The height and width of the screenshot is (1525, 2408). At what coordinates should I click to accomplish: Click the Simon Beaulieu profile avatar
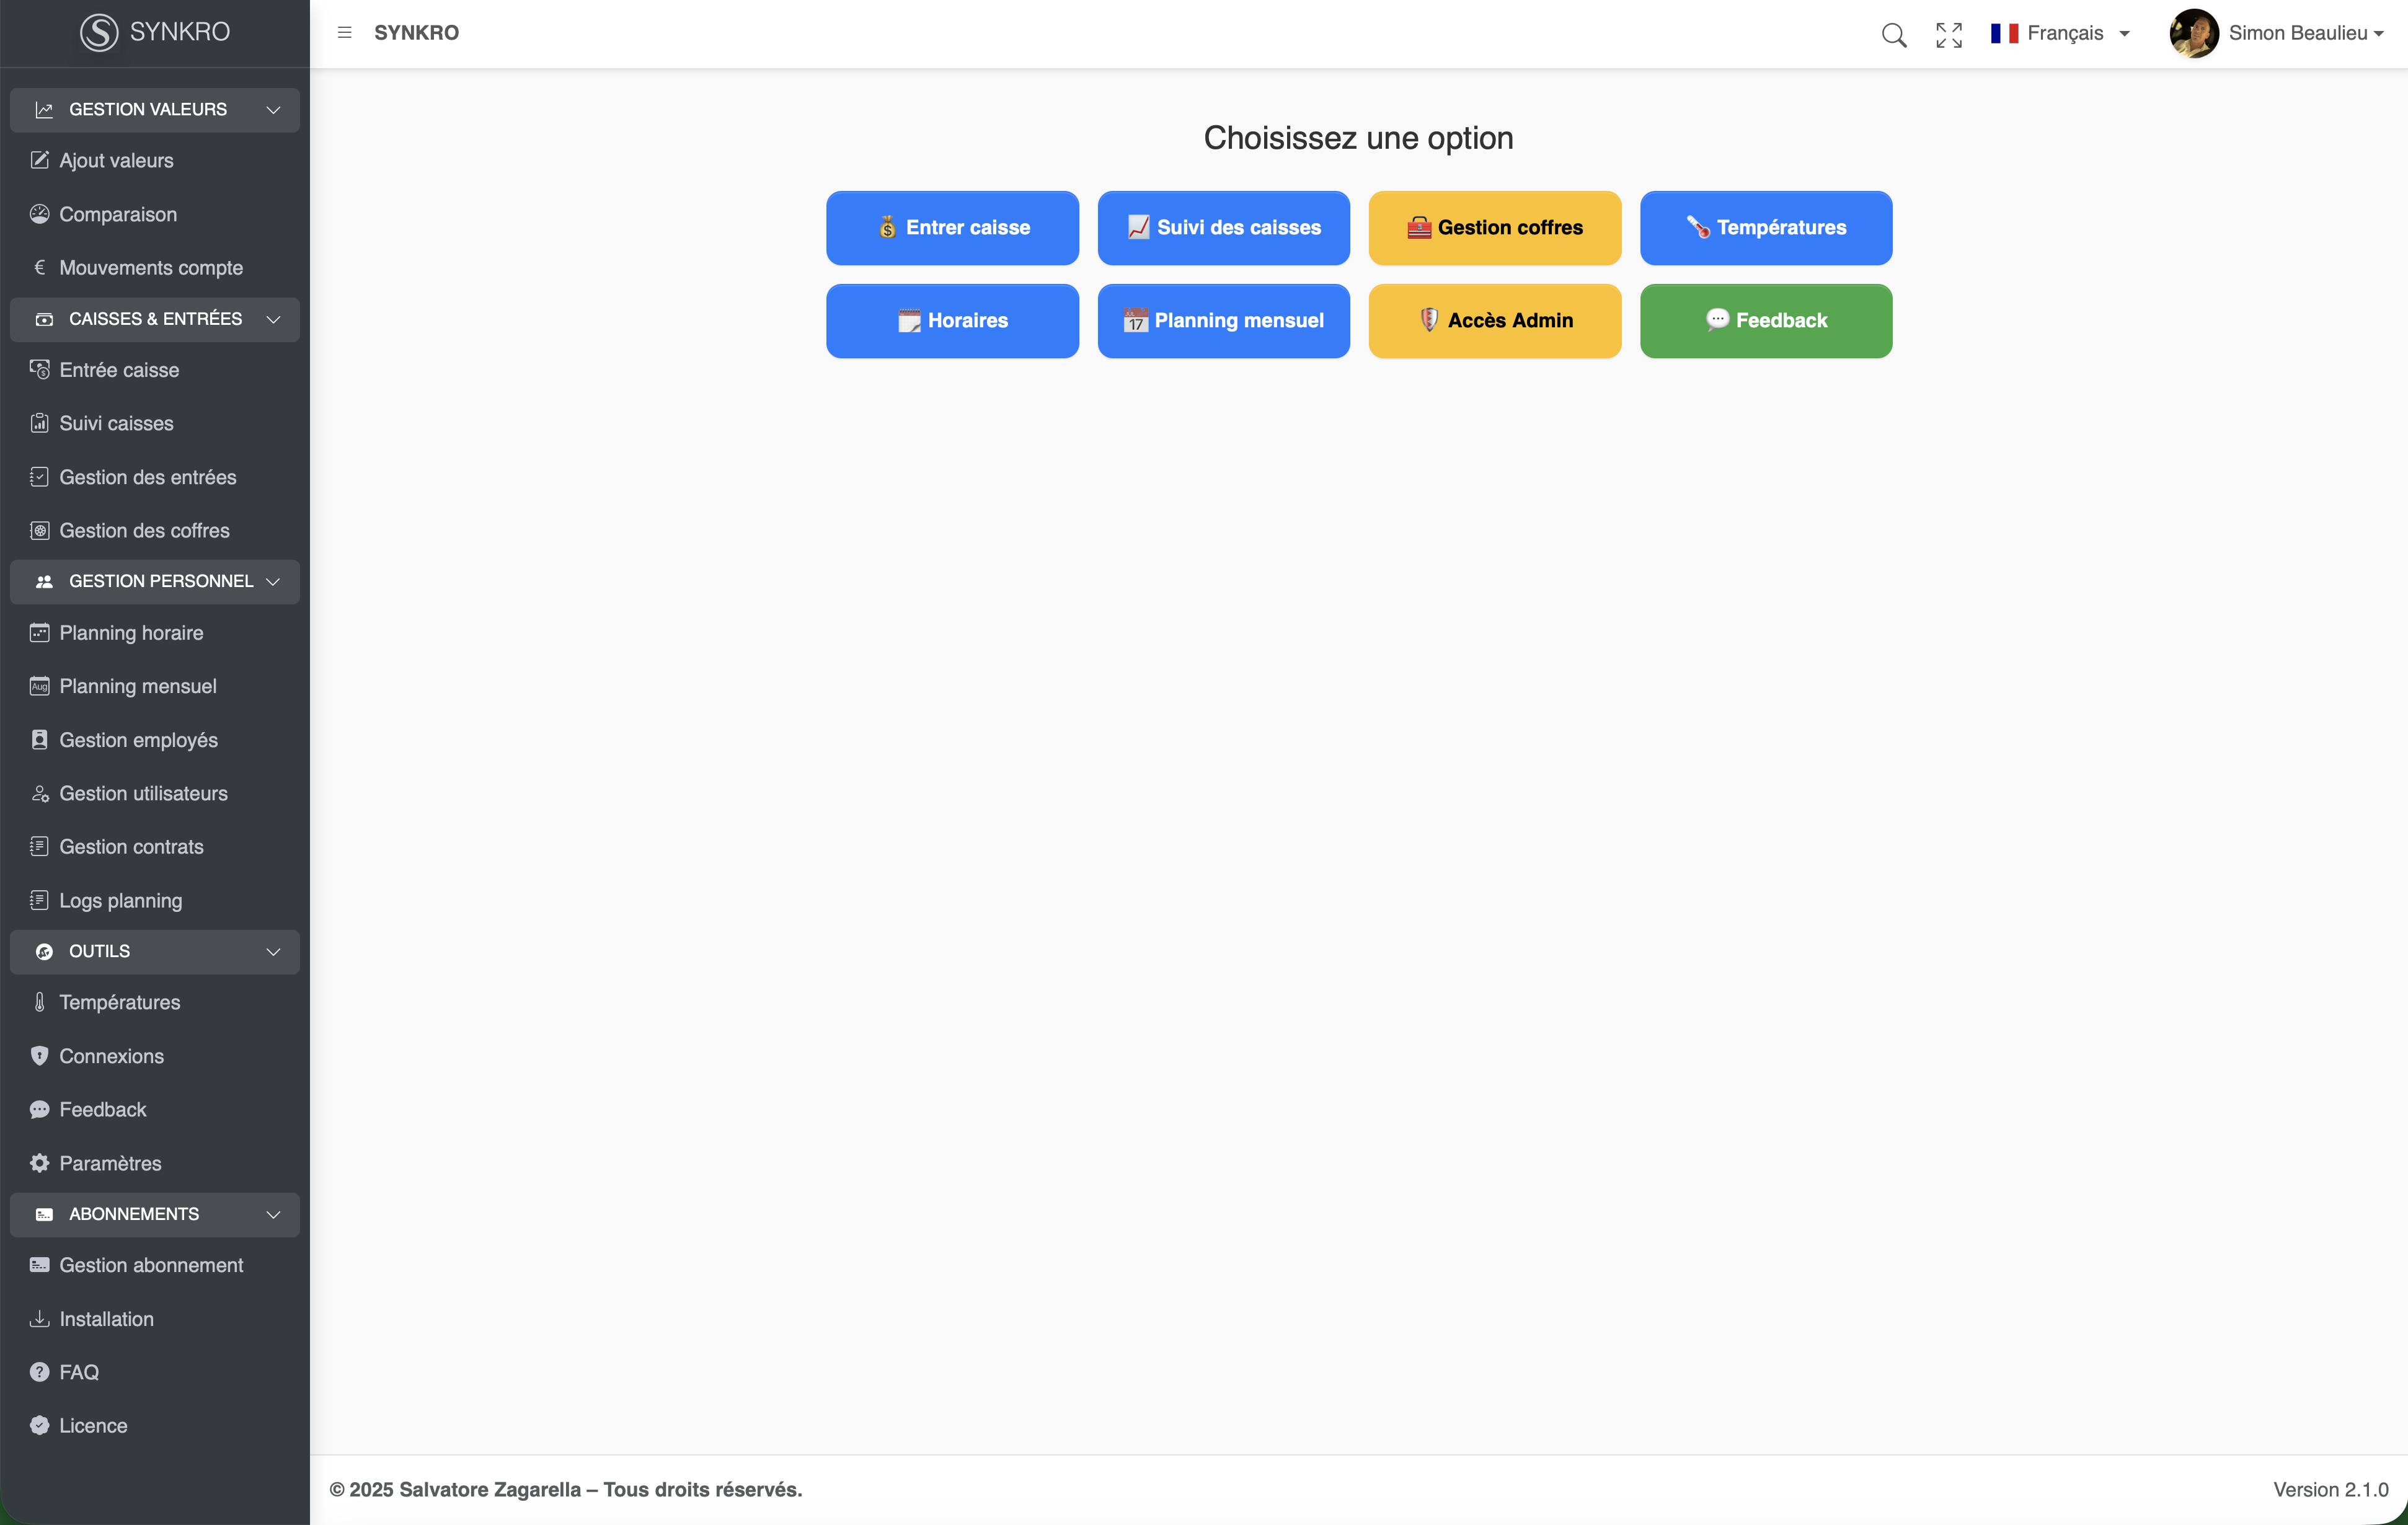2193,33
